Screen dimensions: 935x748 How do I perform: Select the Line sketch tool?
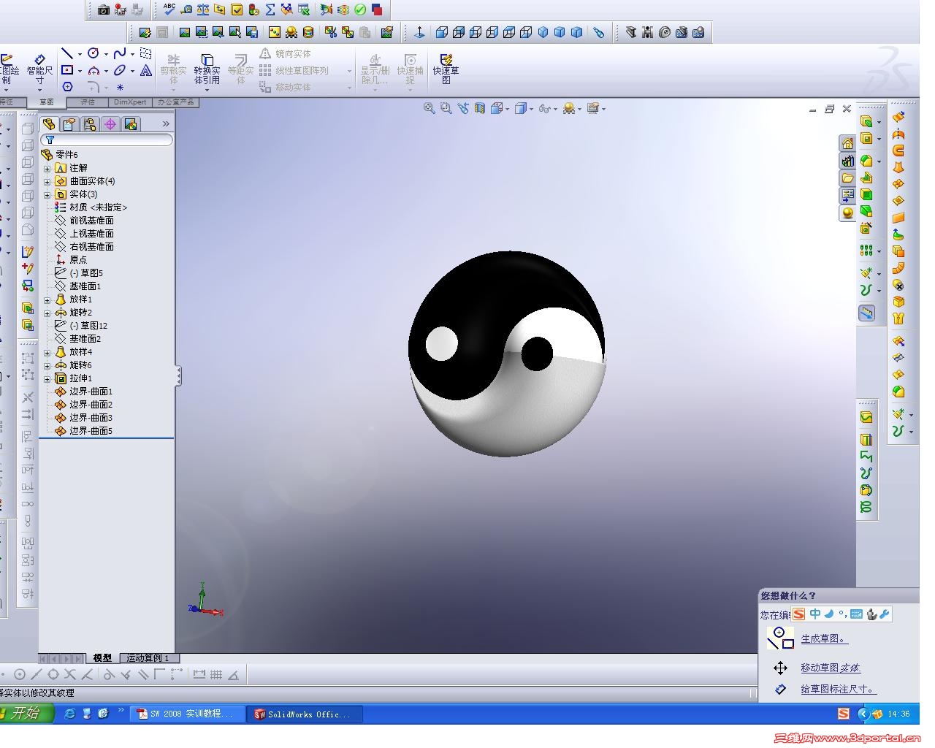67,53
